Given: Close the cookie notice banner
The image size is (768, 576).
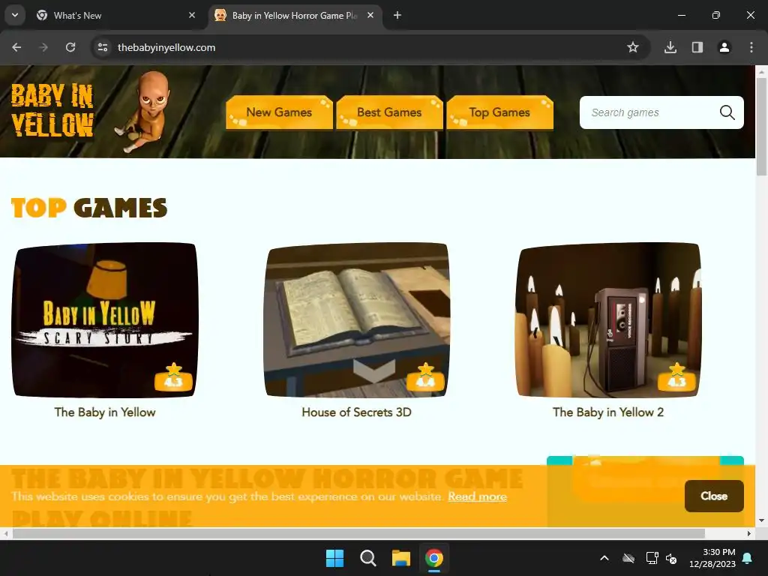Looking at the screenshot, I should pyautogui.click(x=714, y=496).
